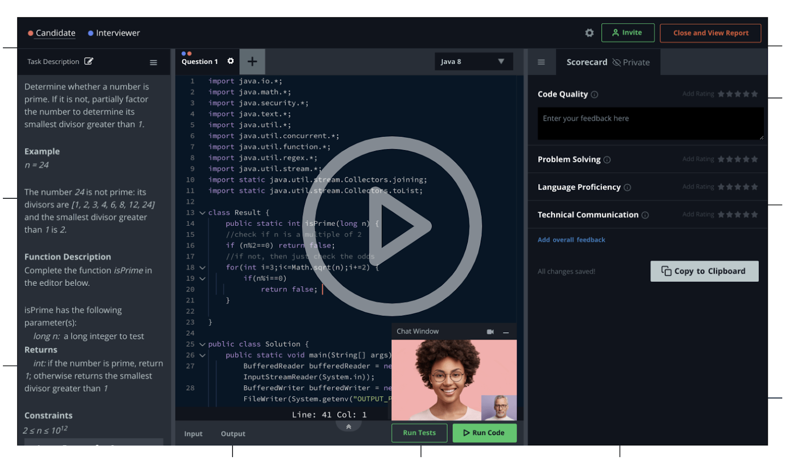Rate Technical Communication two stars

coord(729,215)
